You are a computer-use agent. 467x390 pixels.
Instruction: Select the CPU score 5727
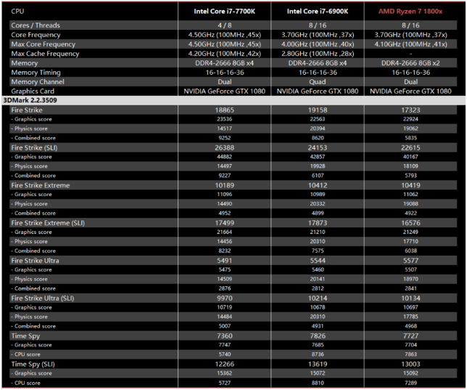click(x=225, y=383)
